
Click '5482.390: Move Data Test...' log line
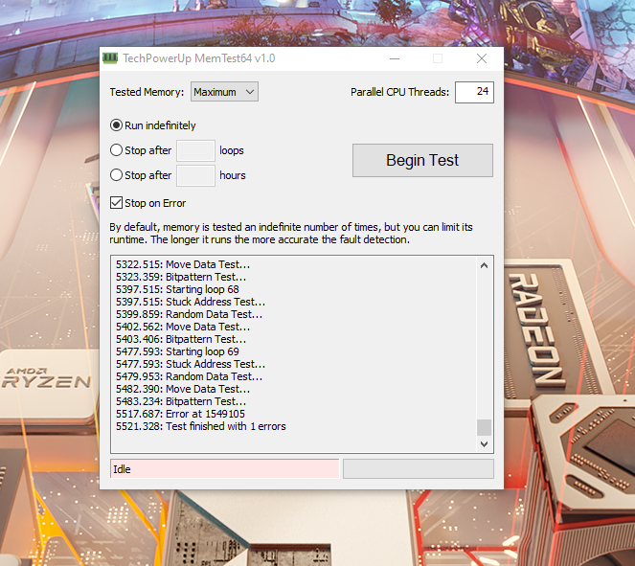pyautogui.click(x=183, y=389)
